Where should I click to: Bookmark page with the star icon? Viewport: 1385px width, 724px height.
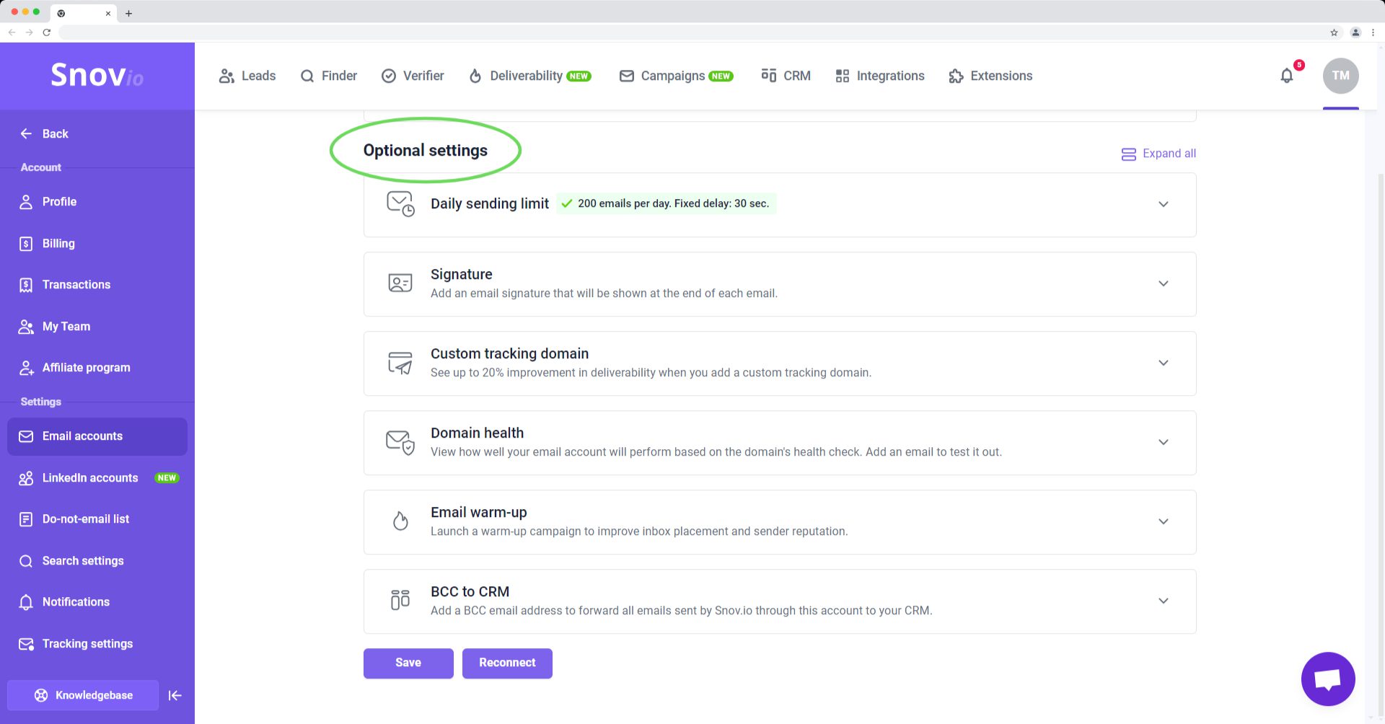click(1334, 32)
